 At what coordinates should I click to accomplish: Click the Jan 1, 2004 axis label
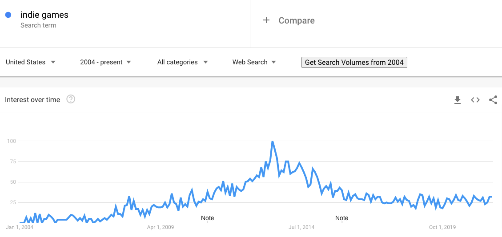[x=20, y=228]
